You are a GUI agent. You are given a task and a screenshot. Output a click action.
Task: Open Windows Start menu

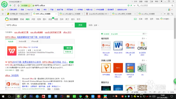click(3, 96)
